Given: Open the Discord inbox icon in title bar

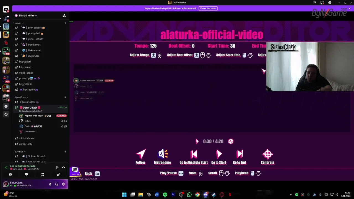Looking at the screenshot, I should [x=322, y=2].
